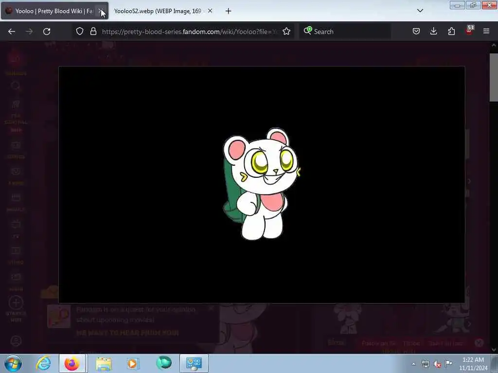Screen dimensions: 498x373
Task: Open Action Center flag icon
Action: [448, 364]
